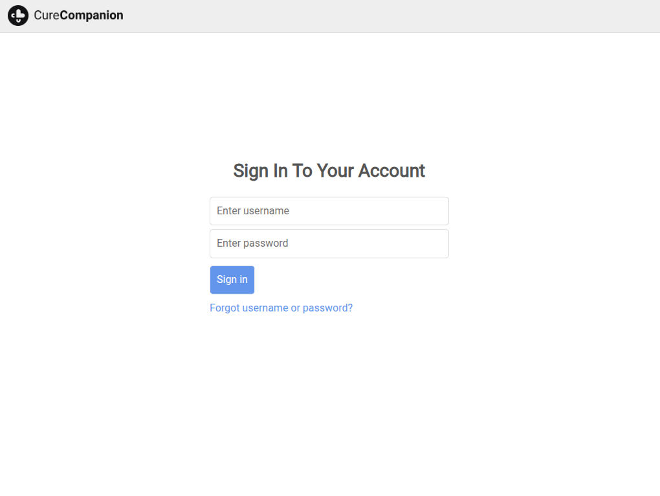
Task: Focus the Enter password field
Action: pos(329,243)
